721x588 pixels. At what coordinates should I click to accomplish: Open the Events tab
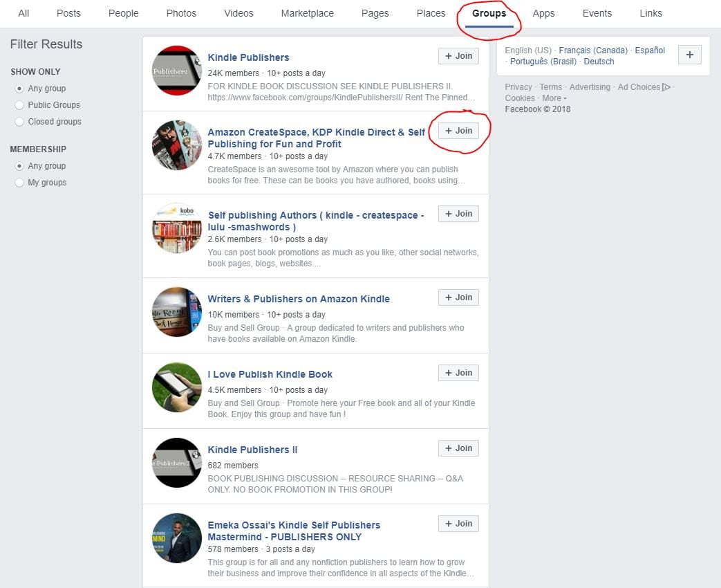click(597, 13)
